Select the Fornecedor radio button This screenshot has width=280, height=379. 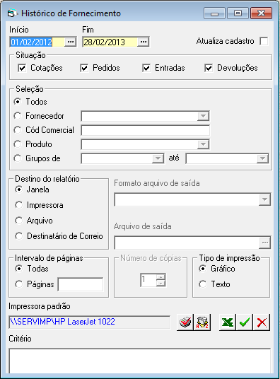(18, 116)
